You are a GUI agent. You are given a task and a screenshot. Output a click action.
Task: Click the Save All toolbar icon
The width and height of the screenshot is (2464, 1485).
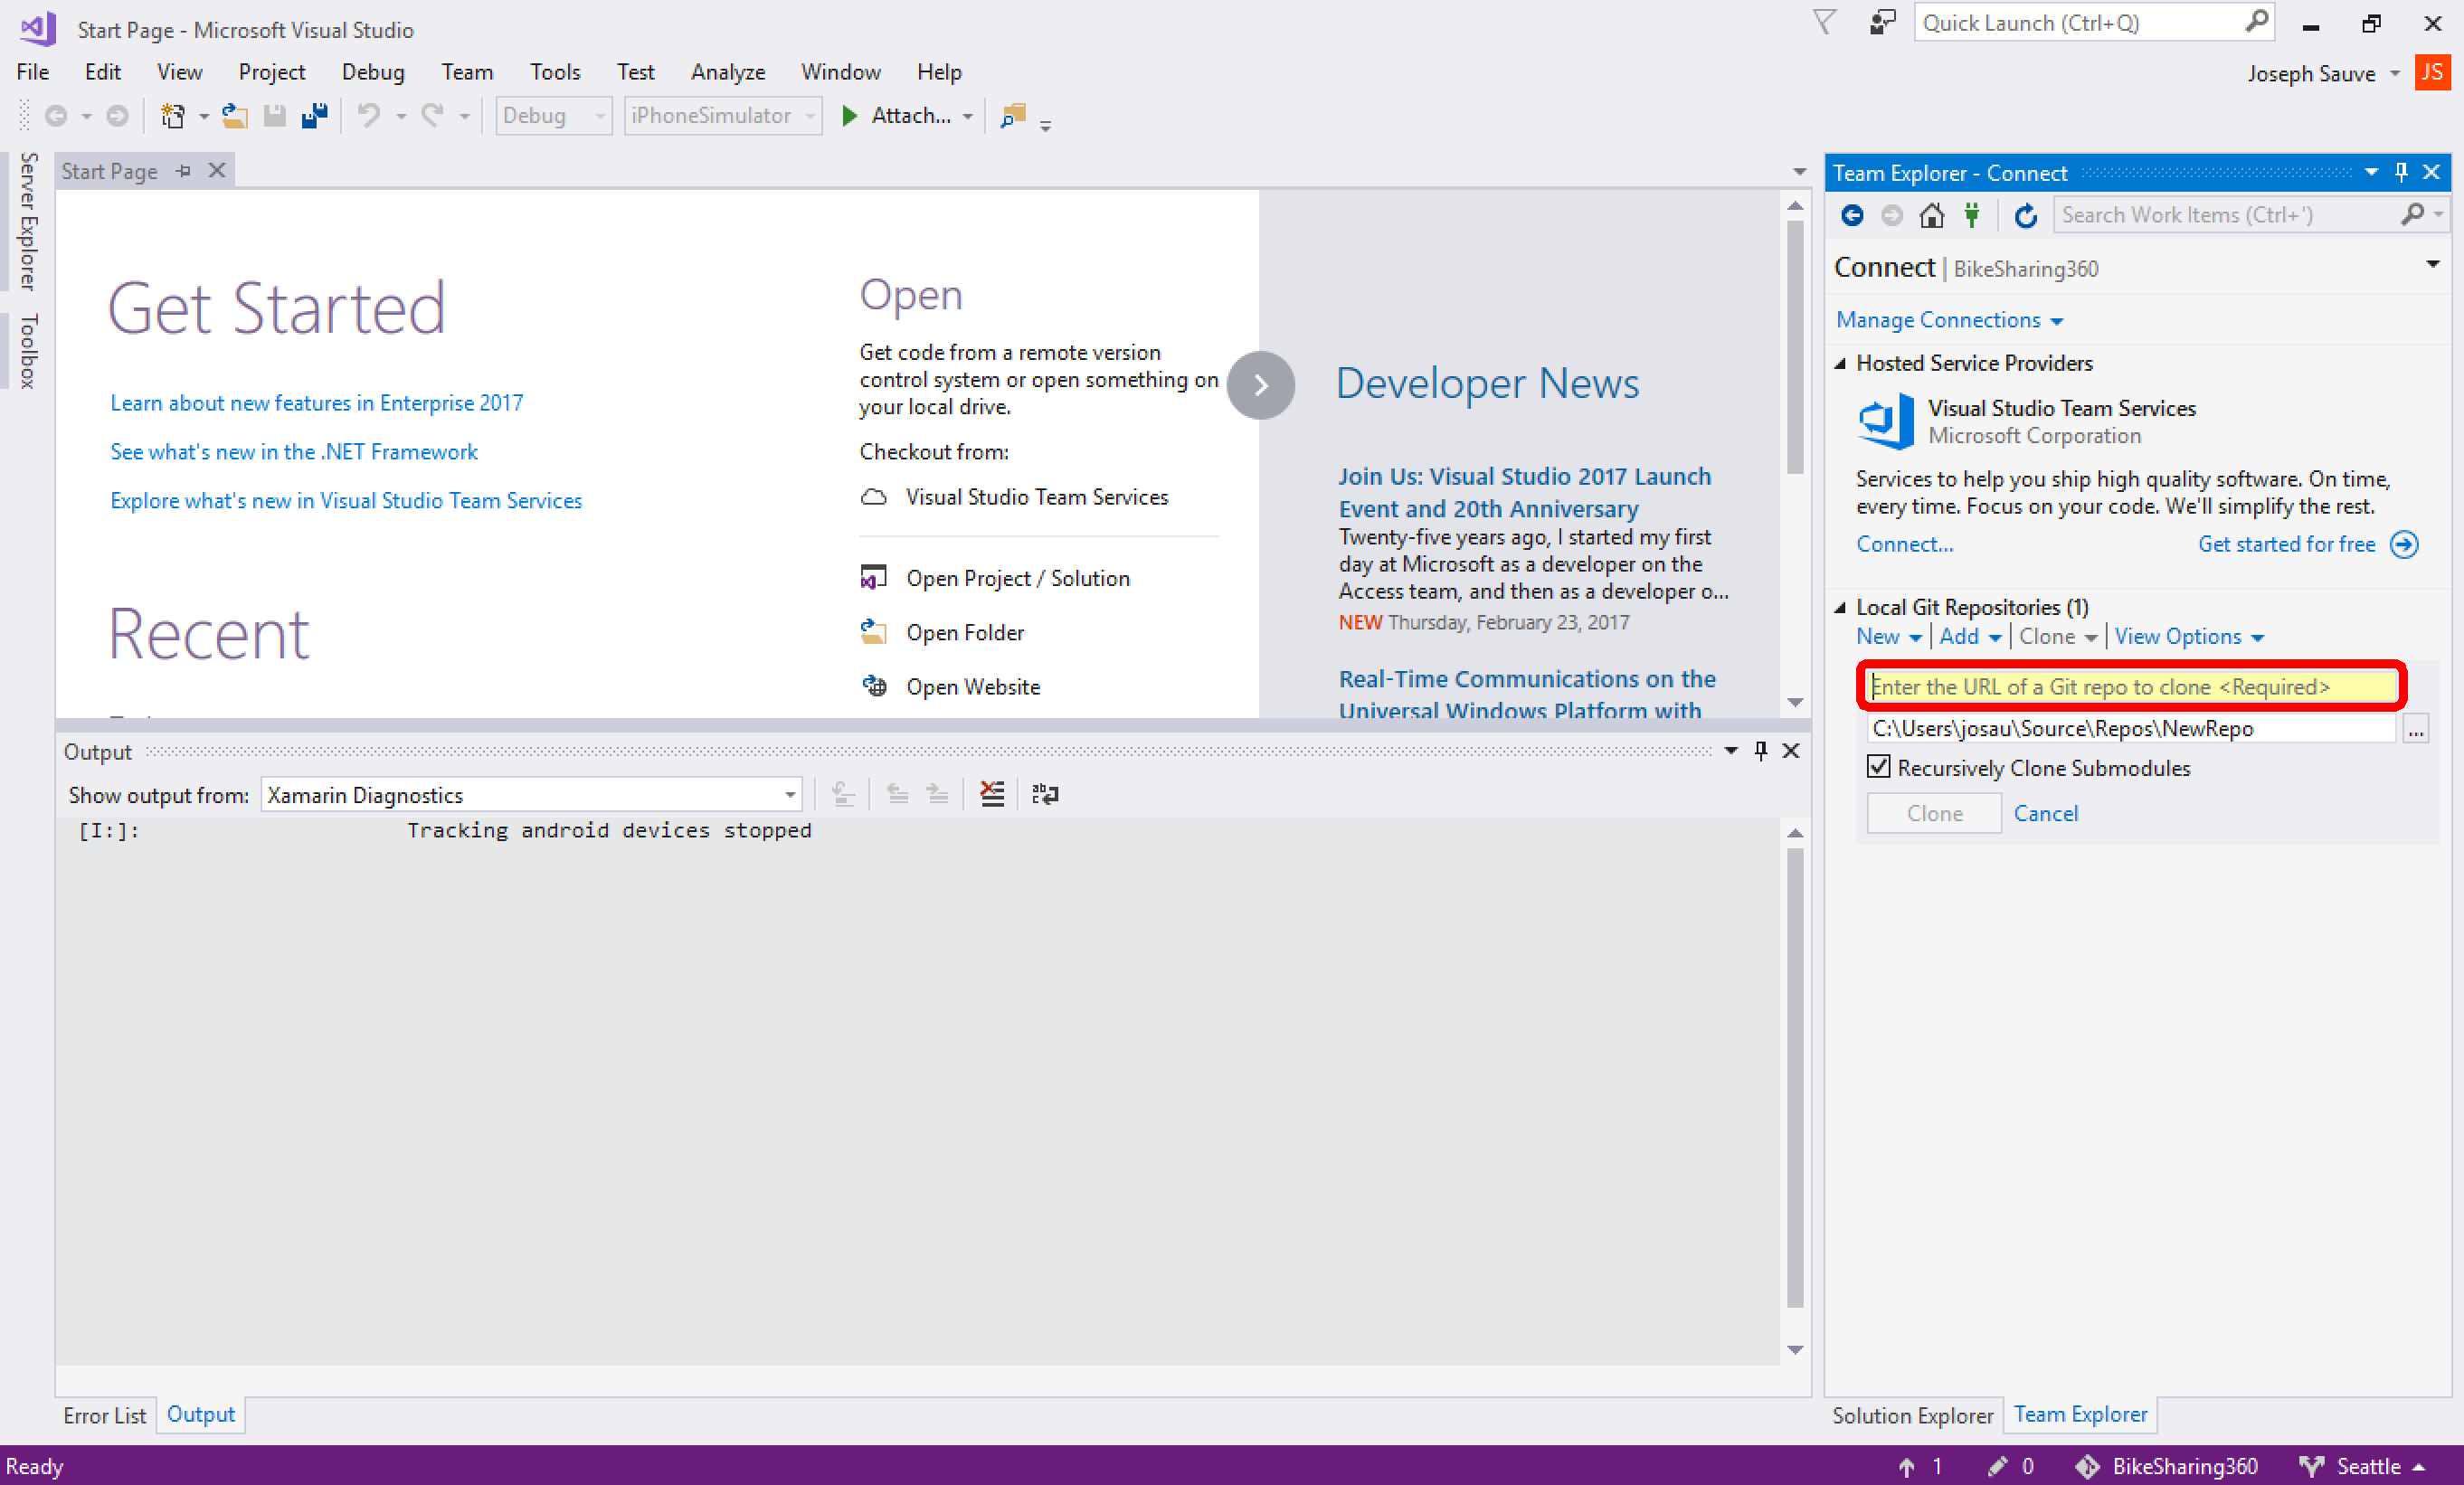(x=315, y=116)
